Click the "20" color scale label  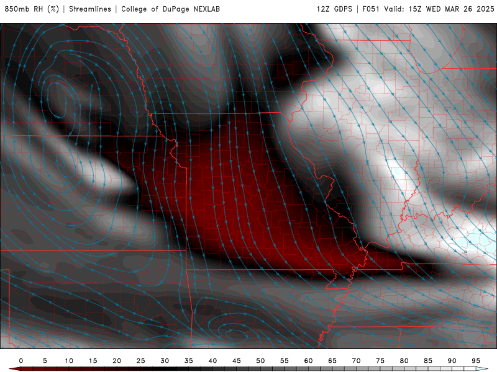click(x=117, y=361)
